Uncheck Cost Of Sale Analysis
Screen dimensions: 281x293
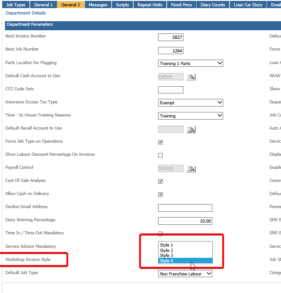(x=160, y=181)
